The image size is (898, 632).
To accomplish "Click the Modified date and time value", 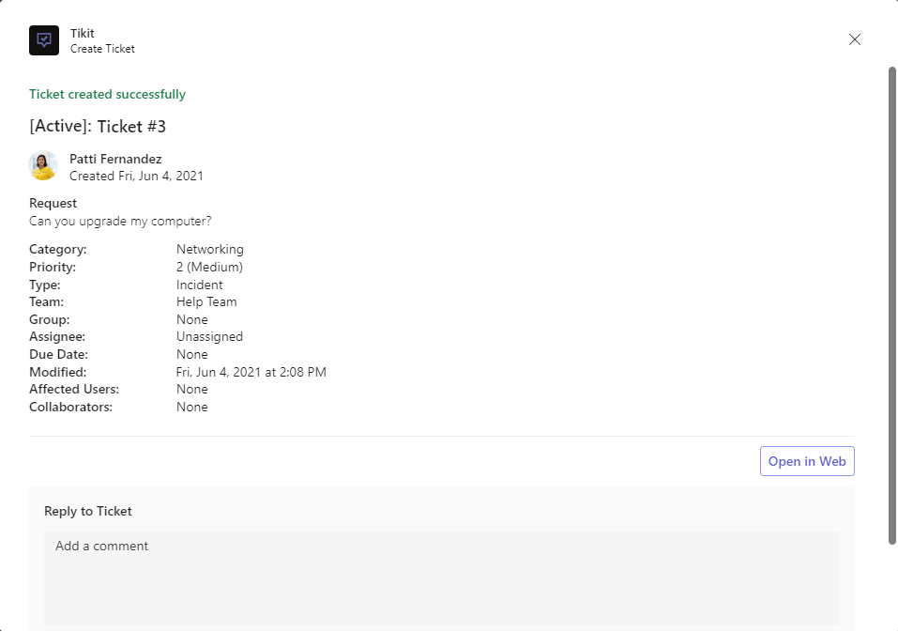I will click(251, 372).
